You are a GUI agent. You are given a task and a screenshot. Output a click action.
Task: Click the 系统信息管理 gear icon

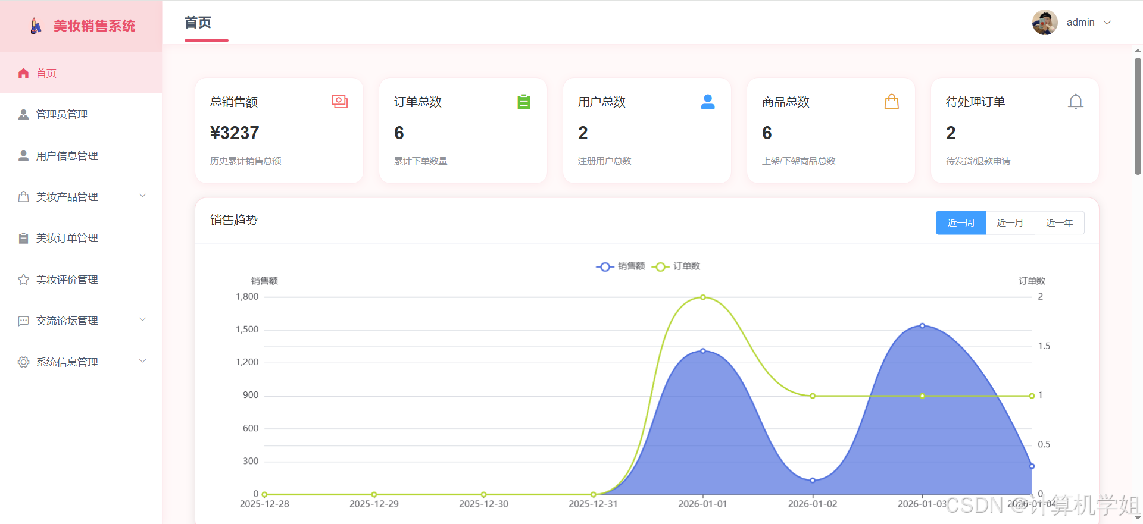[23, 362]
